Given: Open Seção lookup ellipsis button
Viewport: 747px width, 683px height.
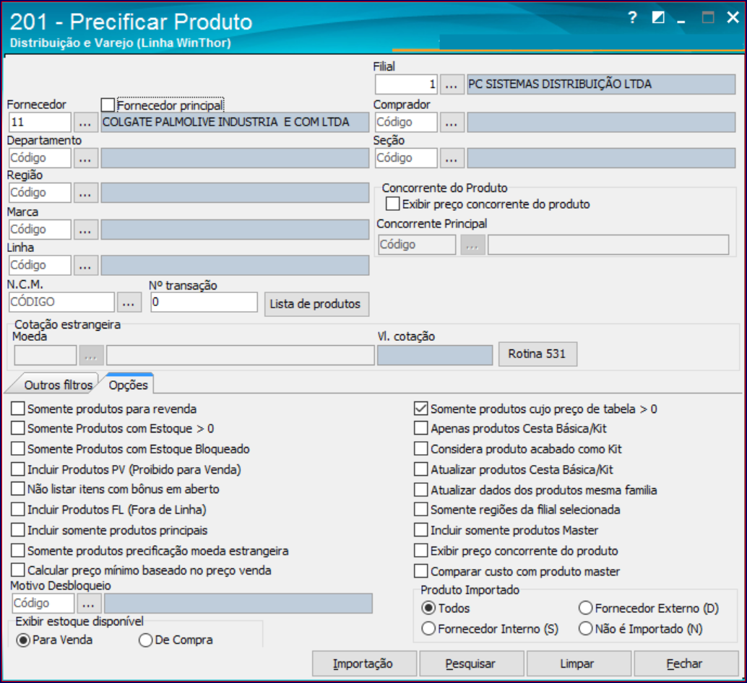Looking at the screenshot, I should 452,159.
